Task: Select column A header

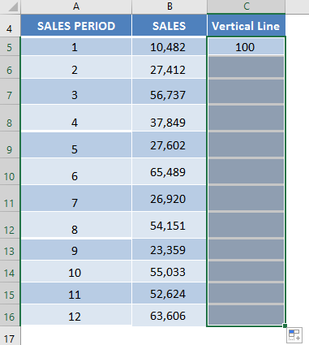Action: point(76,6)
